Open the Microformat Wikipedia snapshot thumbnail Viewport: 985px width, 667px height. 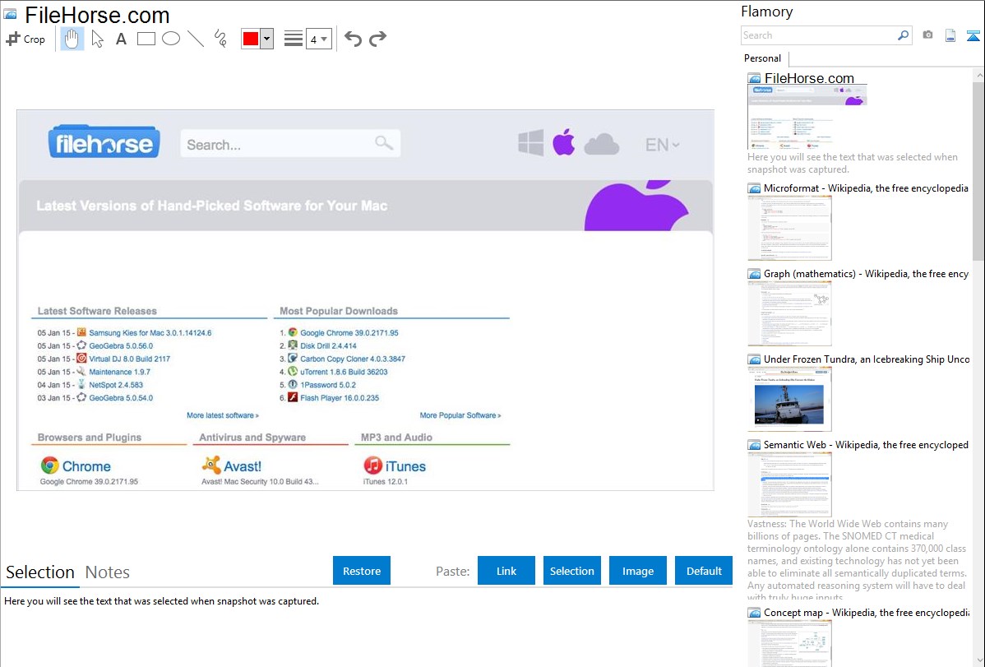click(x=789, y=228)
